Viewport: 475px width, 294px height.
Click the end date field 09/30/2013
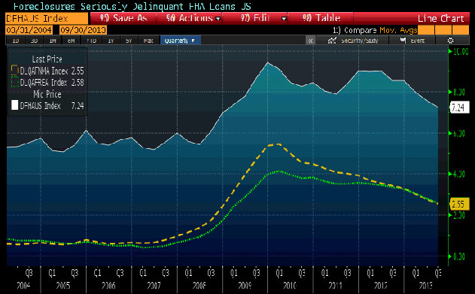pyautogui.click(x=83, y=30)
